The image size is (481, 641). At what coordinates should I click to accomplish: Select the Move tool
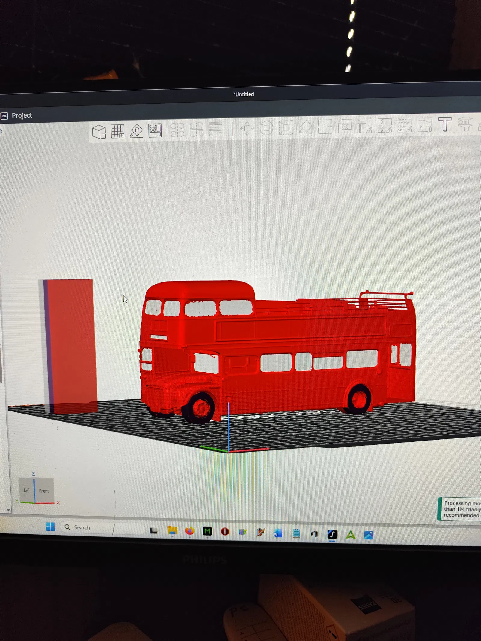click(x=247, y=128)
